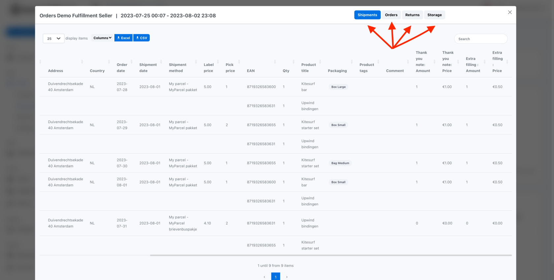Go to next page arrow

287,277
